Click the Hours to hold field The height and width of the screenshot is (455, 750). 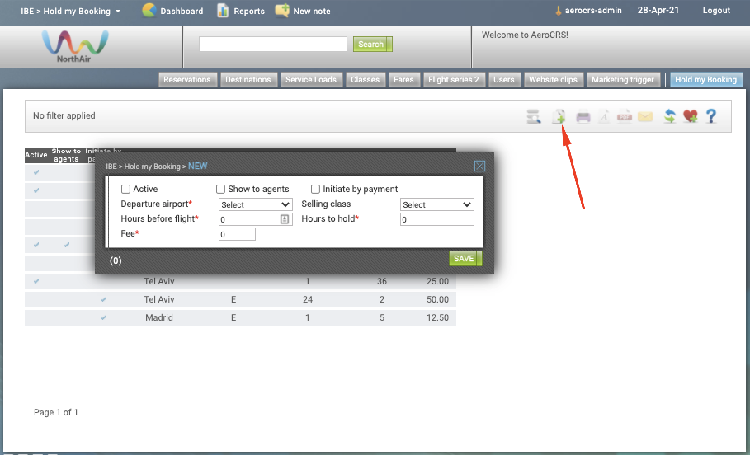(436, 219)
